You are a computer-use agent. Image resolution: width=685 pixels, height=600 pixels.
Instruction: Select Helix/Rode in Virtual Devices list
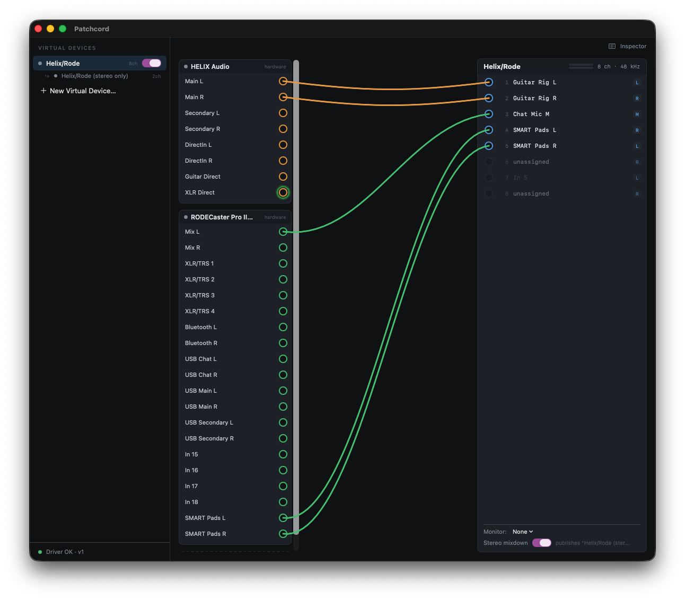click(100, 63)
